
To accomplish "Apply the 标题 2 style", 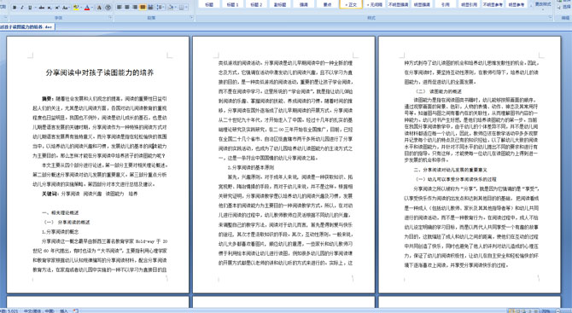I will click(256, 4).
